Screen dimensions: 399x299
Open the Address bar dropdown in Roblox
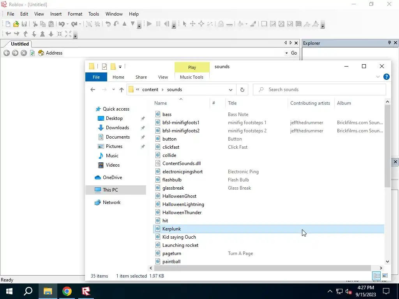pyautogui.click(x=286, y=53)
